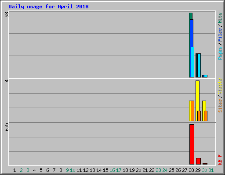
Task: Click the yellow 'Visits' legend label
Action: click(220, 86)
